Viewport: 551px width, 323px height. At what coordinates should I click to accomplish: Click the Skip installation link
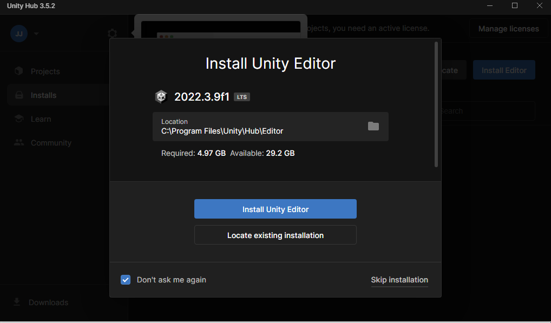pyautogui.click(x=399, y=280)
